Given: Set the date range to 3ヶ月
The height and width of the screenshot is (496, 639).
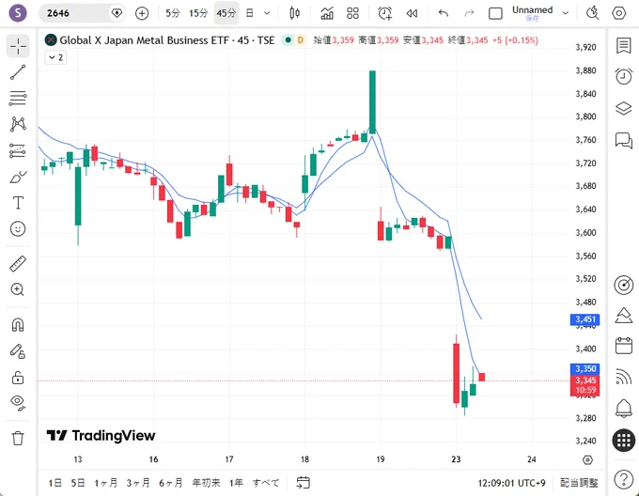Looking at the screenshot, I should click(x=138, y=483).
